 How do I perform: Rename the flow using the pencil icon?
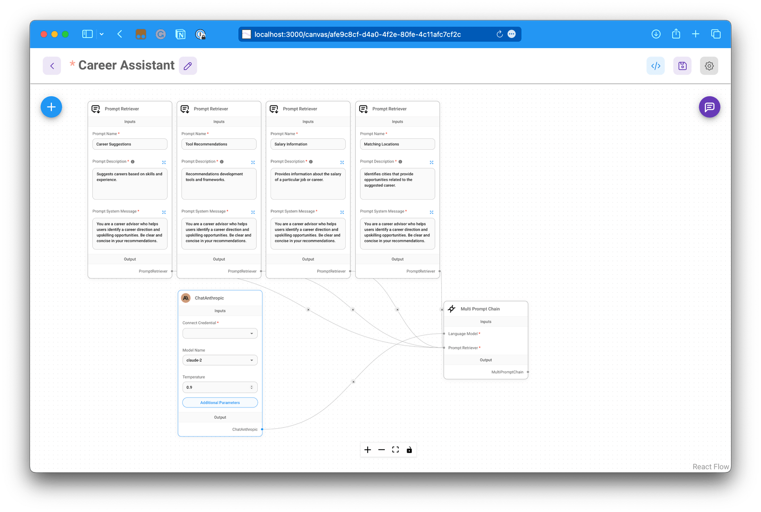188,66
